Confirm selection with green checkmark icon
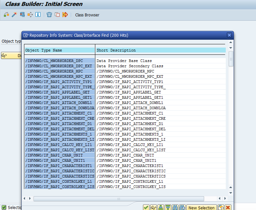The height and width of the screenshot is (210, 256). (146, 208)
